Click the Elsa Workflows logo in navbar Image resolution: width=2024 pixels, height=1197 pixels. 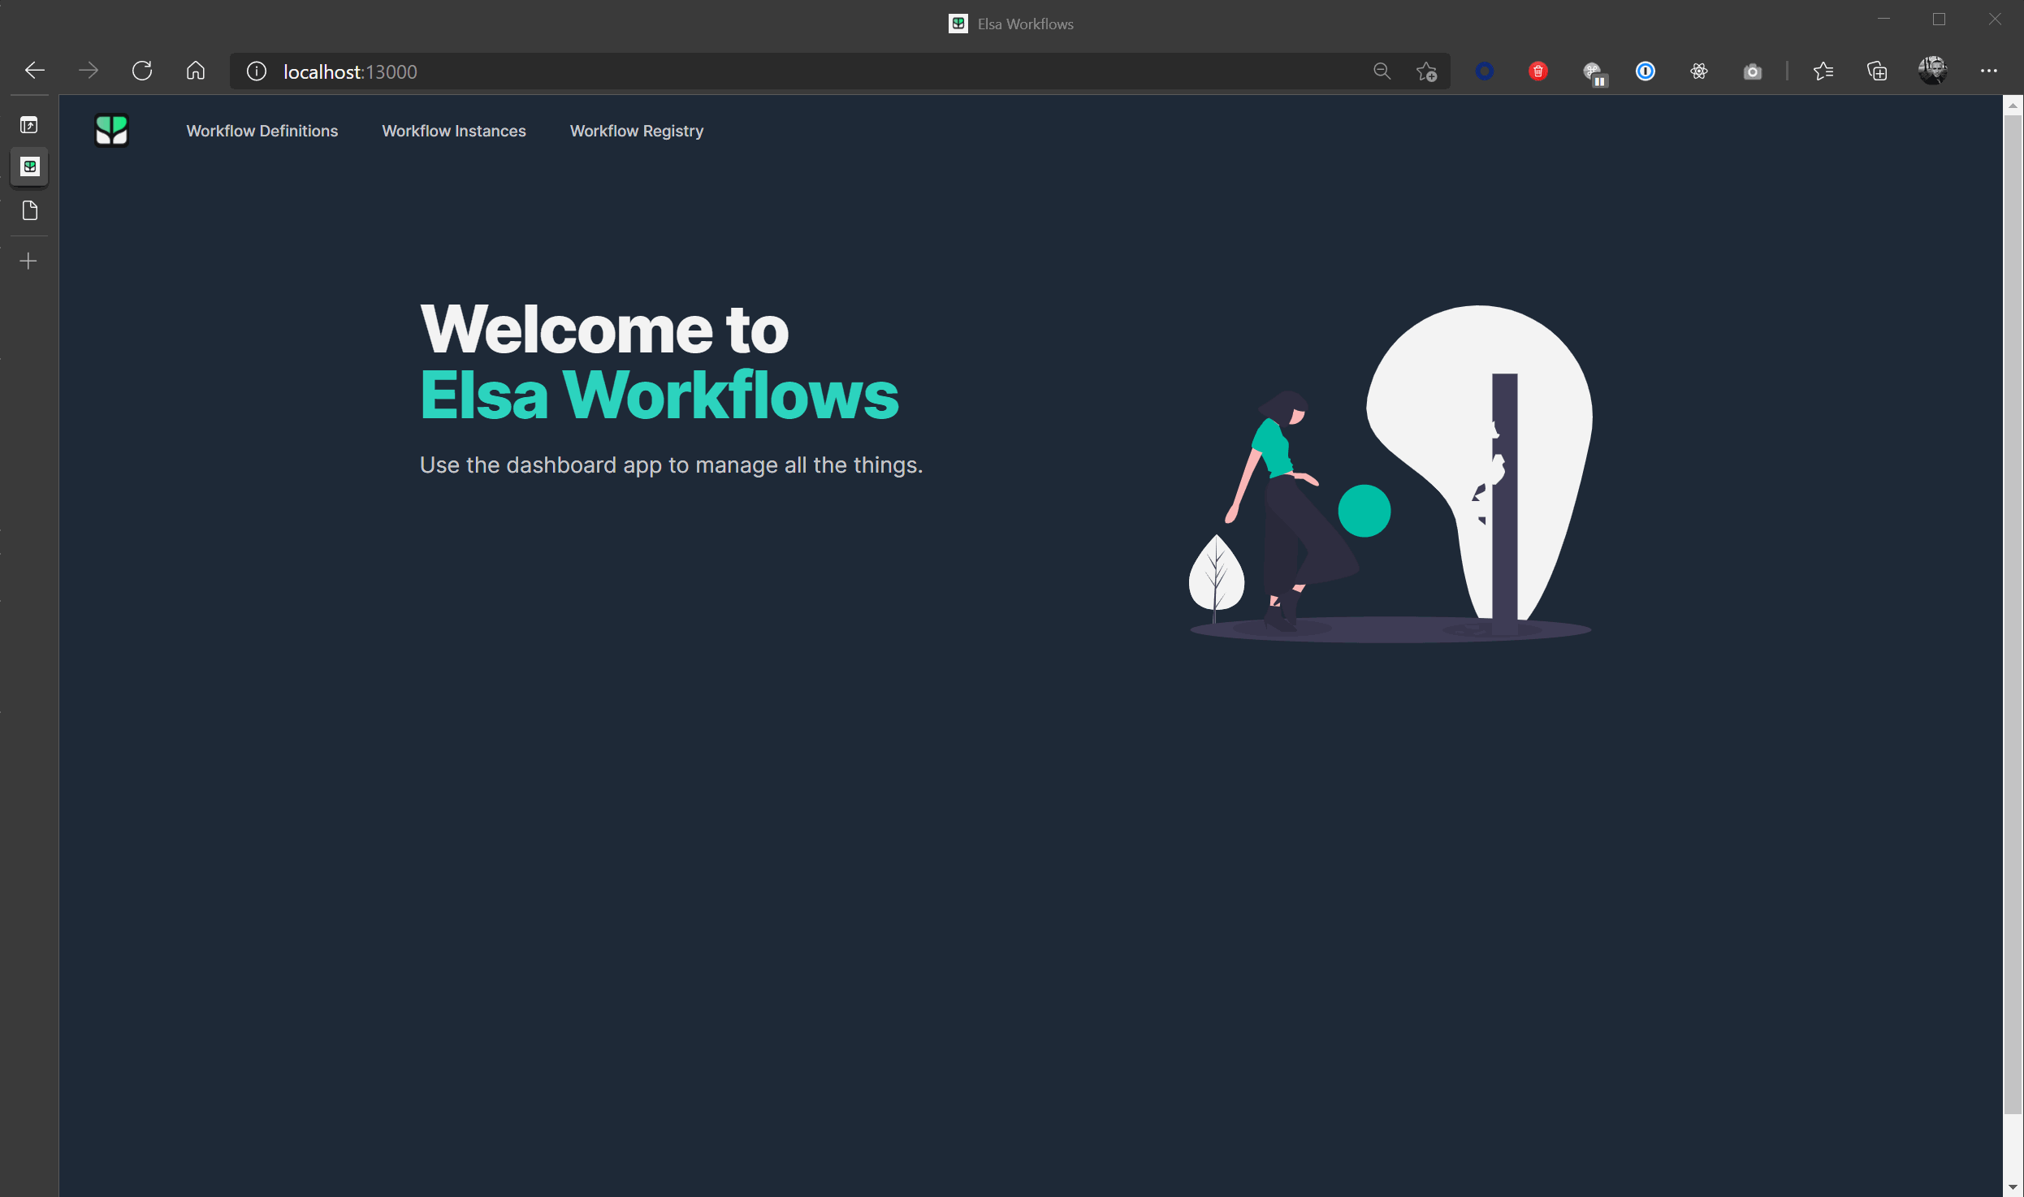click(111, 130)
